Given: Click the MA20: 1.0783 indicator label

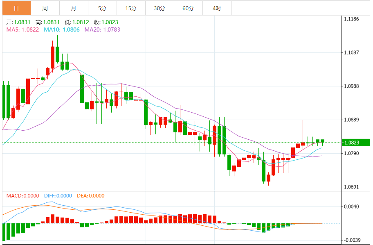Looking at the screenshot, I should click(x=103, y=29).
